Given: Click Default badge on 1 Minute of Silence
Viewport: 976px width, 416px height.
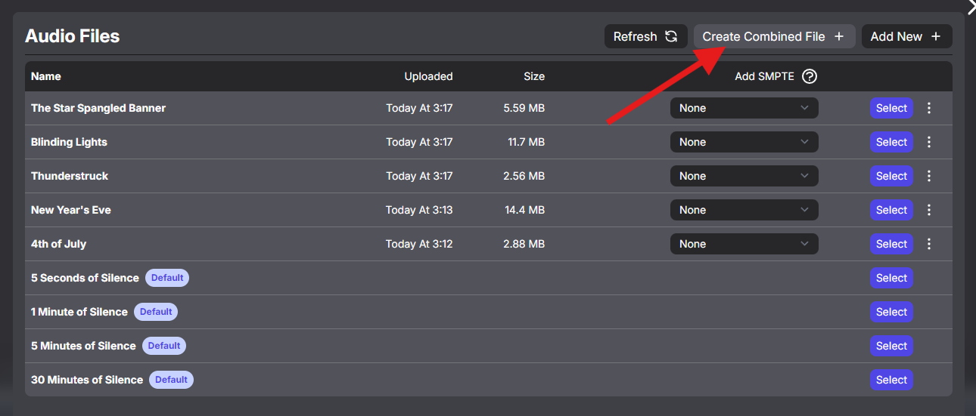Looking at the screenshot, I should pos(156,312).
